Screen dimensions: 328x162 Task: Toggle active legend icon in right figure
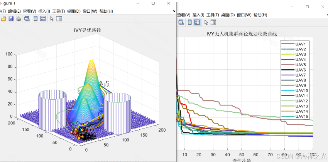[x=197, y=22]
